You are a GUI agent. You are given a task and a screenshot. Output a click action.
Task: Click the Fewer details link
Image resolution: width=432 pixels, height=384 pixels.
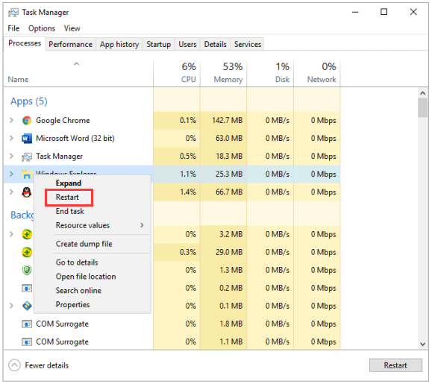pyautogui.click(x=47, y=365)
